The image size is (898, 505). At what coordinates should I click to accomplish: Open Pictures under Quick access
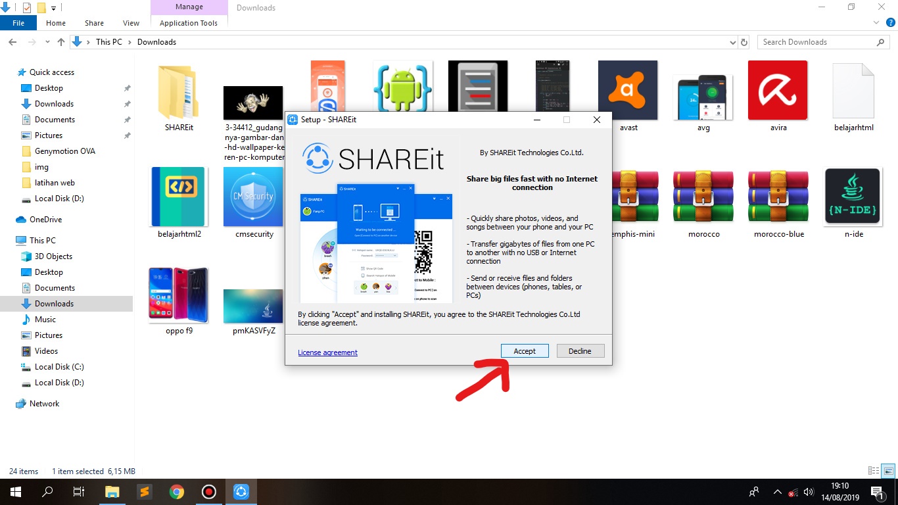[x=49, y=135]
